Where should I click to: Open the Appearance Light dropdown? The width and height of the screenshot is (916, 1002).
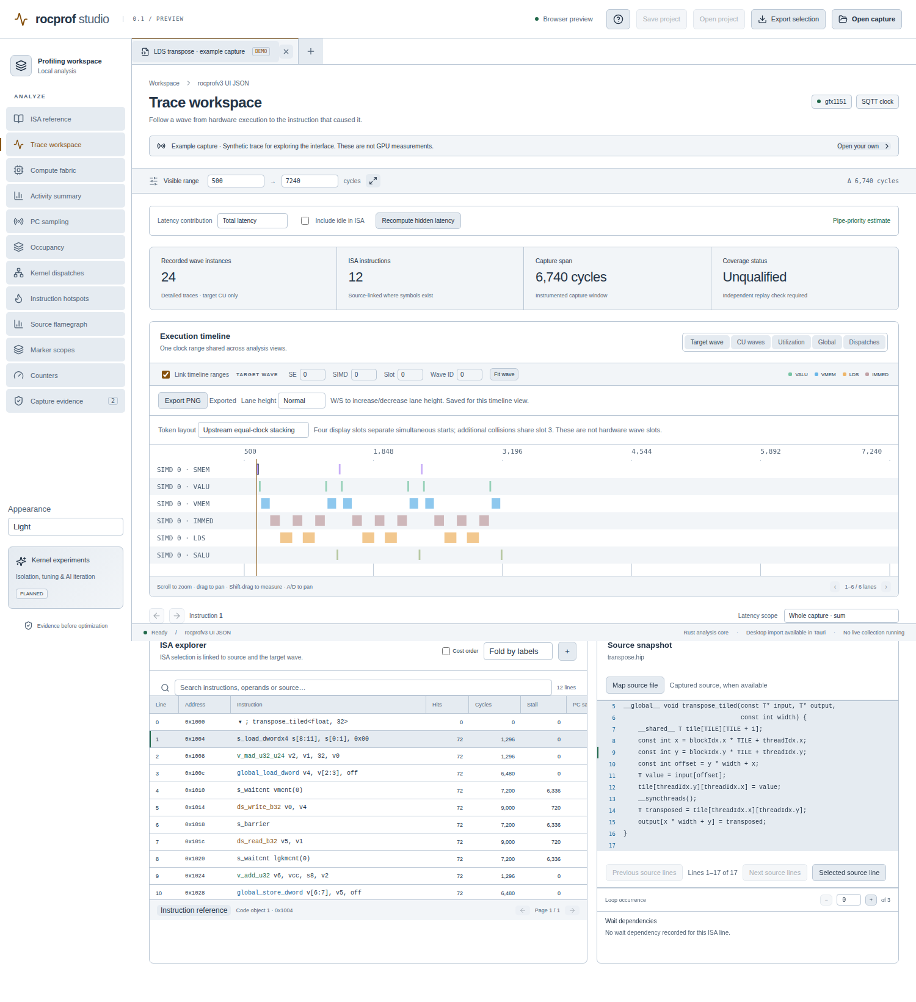(65, 526)
